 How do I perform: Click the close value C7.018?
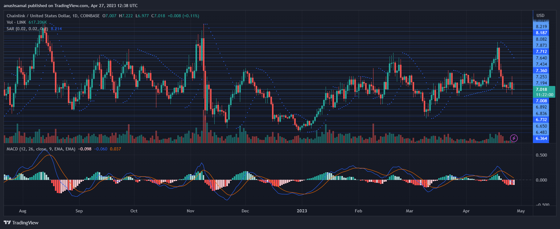[x=158, y=16]
